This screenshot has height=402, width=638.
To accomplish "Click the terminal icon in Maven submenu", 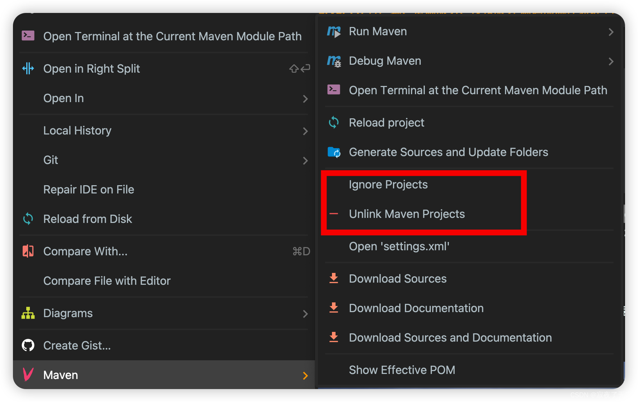I will [x=334, y=90].
